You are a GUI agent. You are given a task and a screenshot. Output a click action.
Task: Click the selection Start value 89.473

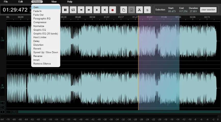(x=172, y=11)
